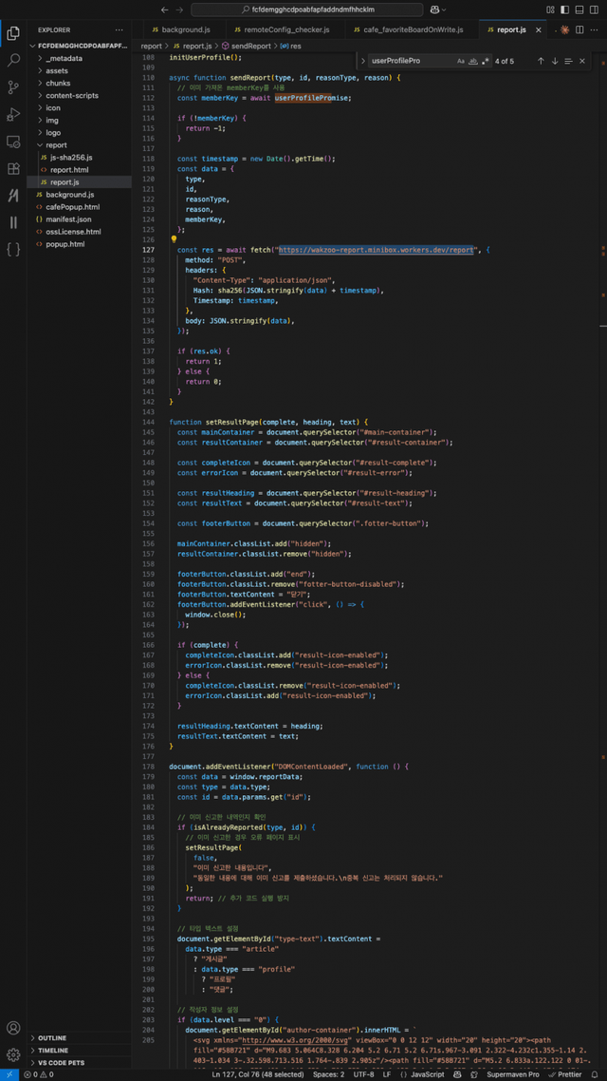Expand the TIMELINE section
Image resolution: width=607 pixels, height=1081 pixels.
[53, 1051]
